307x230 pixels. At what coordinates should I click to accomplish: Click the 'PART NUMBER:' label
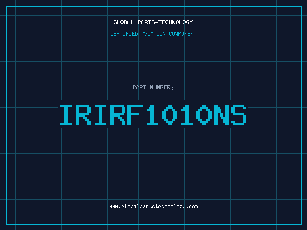coord(153,87)
